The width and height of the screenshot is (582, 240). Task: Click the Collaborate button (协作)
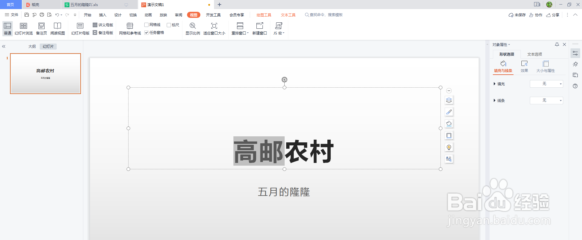(x=536, y=15)
